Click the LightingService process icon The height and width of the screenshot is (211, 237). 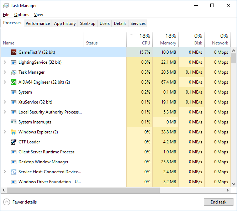[14, 62]
